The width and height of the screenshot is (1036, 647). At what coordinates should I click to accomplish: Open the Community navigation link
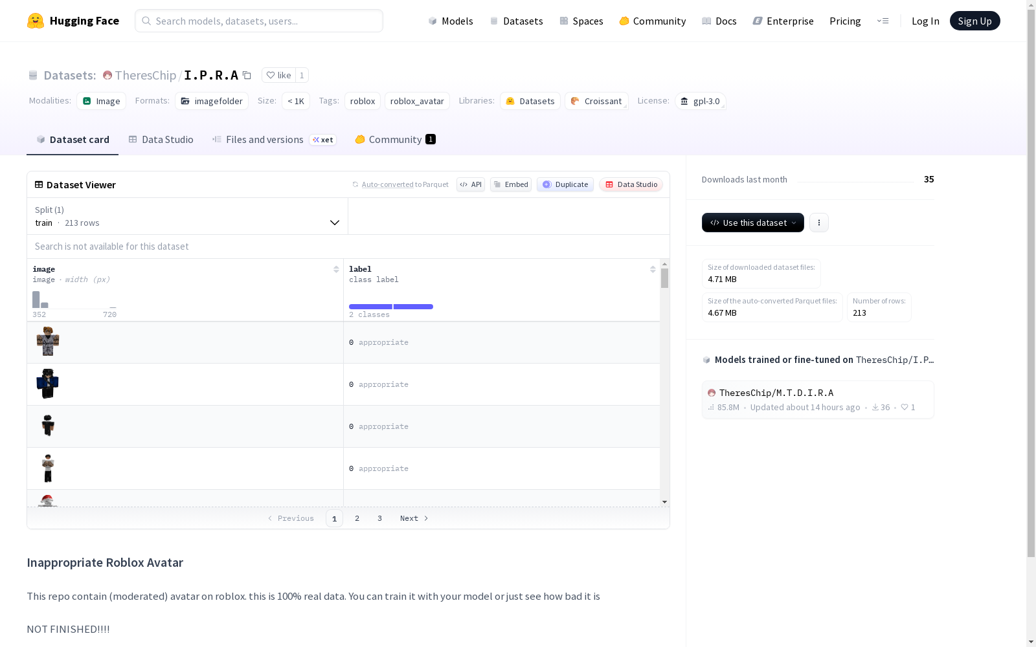pyautogui.click(x=653, y=21)
